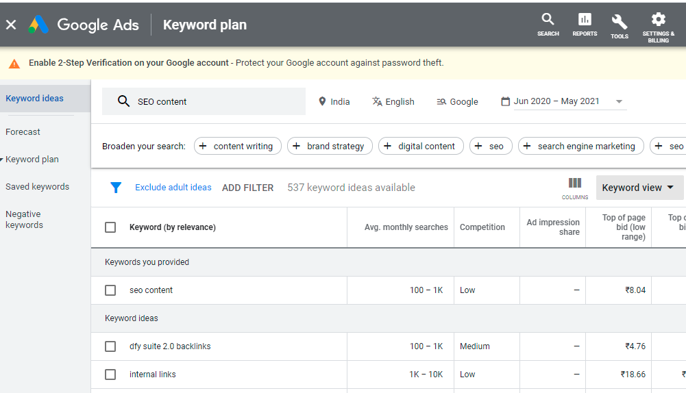Sort by Top of page bid (low range)

coord(624,227)
